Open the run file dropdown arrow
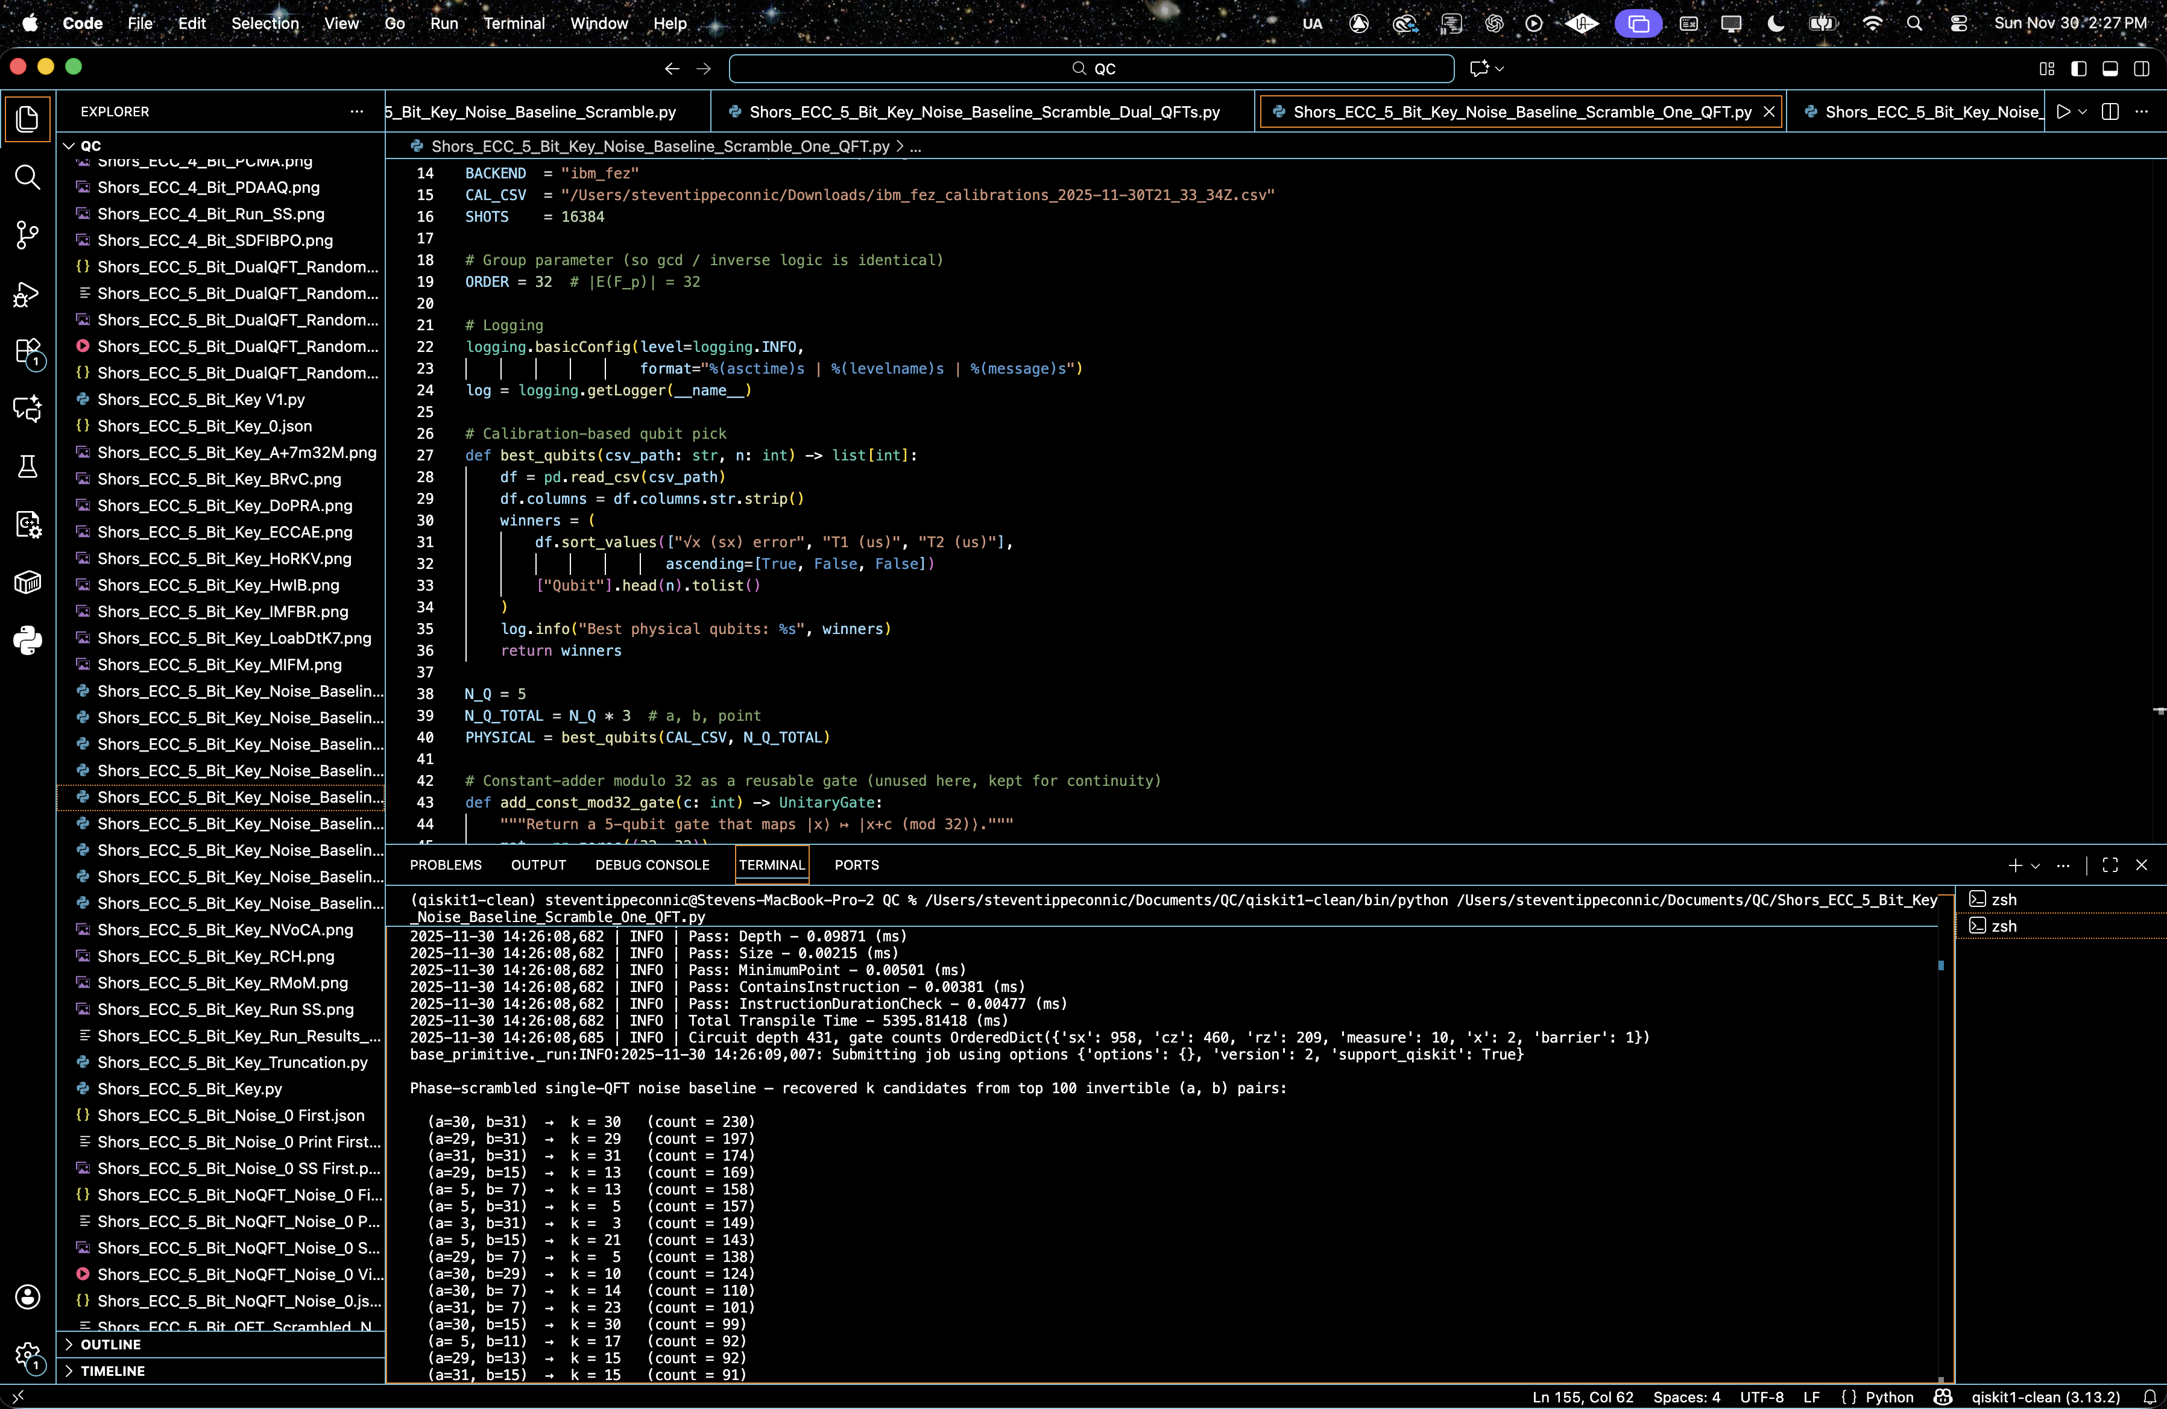This screenshot has width=2167, height=1409. [2083, 112]
